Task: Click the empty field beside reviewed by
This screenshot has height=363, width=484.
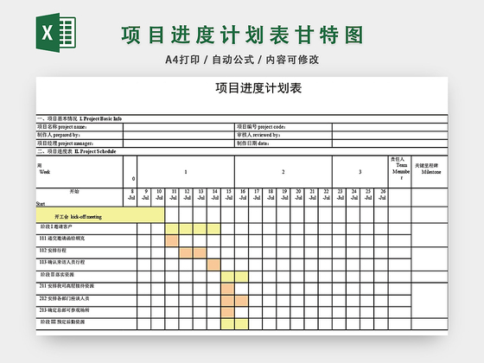Action: point(390,135)
